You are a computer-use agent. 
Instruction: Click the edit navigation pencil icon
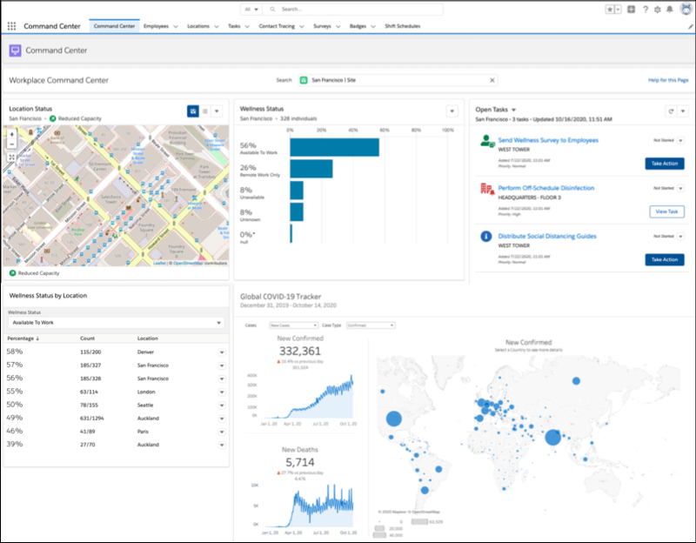(690, 26)
